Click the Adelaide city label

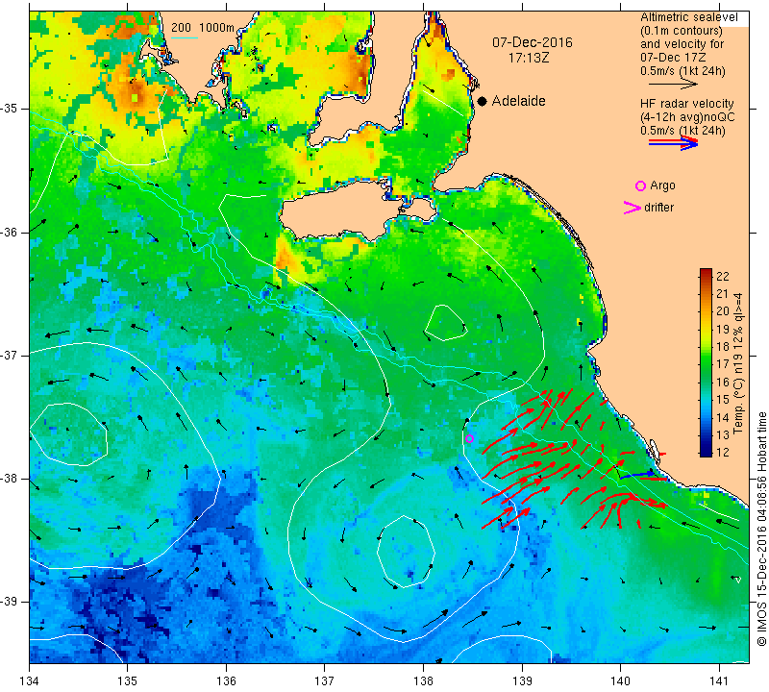click(x=518, y=101)
